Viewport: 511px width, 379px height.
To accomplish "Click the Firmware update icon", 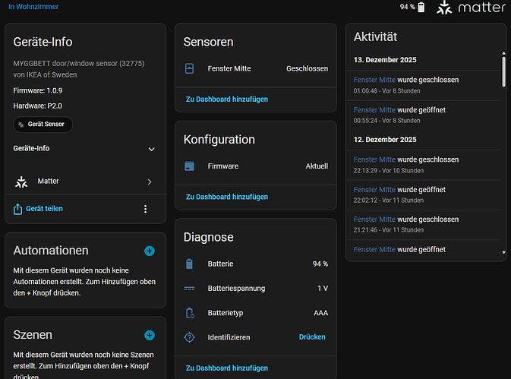I will [x=190, y=166].
